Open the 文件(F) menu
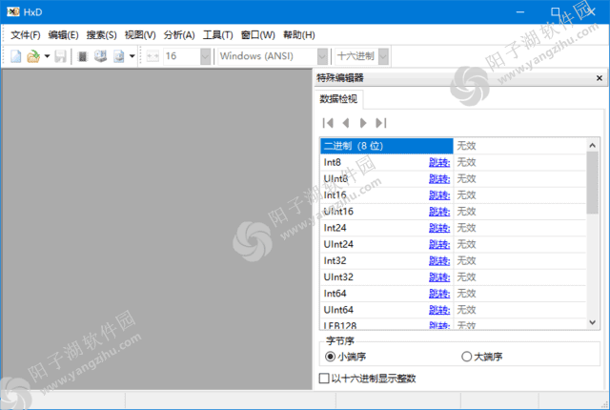 point(26,35)
